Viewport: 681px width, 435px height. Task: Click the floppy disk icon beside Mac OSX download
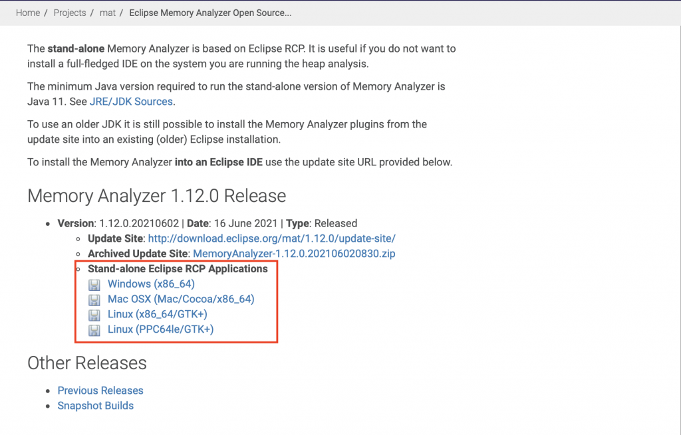pyautogui.click(x=94, y=300)
